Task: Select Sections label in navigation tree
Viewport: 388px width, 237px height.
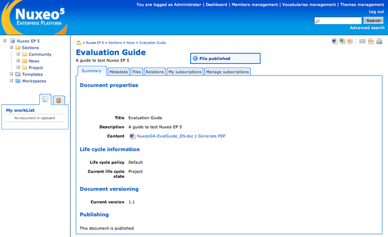Action: click(x=31, y=48)
